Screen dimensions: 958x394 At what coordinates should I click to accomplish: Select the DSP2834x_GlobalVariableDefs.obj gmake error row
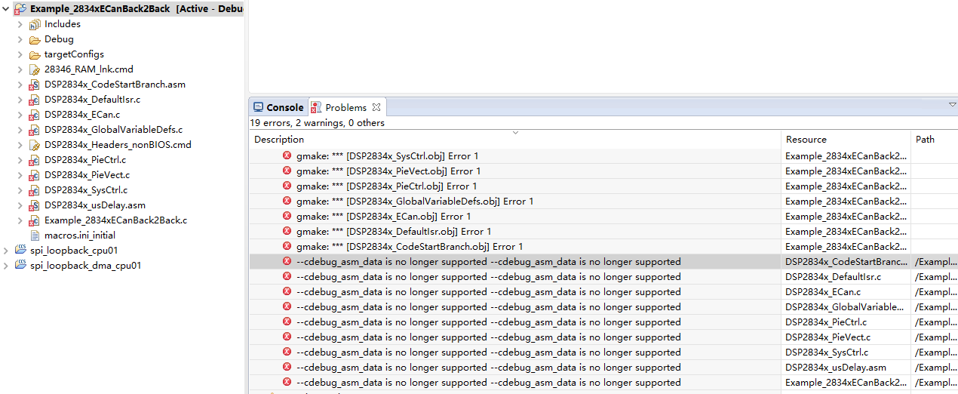(x=603, y=202)
